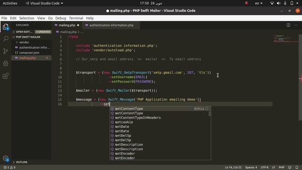Expand the vendor folder
302x170 pixels.
[24, 42]
